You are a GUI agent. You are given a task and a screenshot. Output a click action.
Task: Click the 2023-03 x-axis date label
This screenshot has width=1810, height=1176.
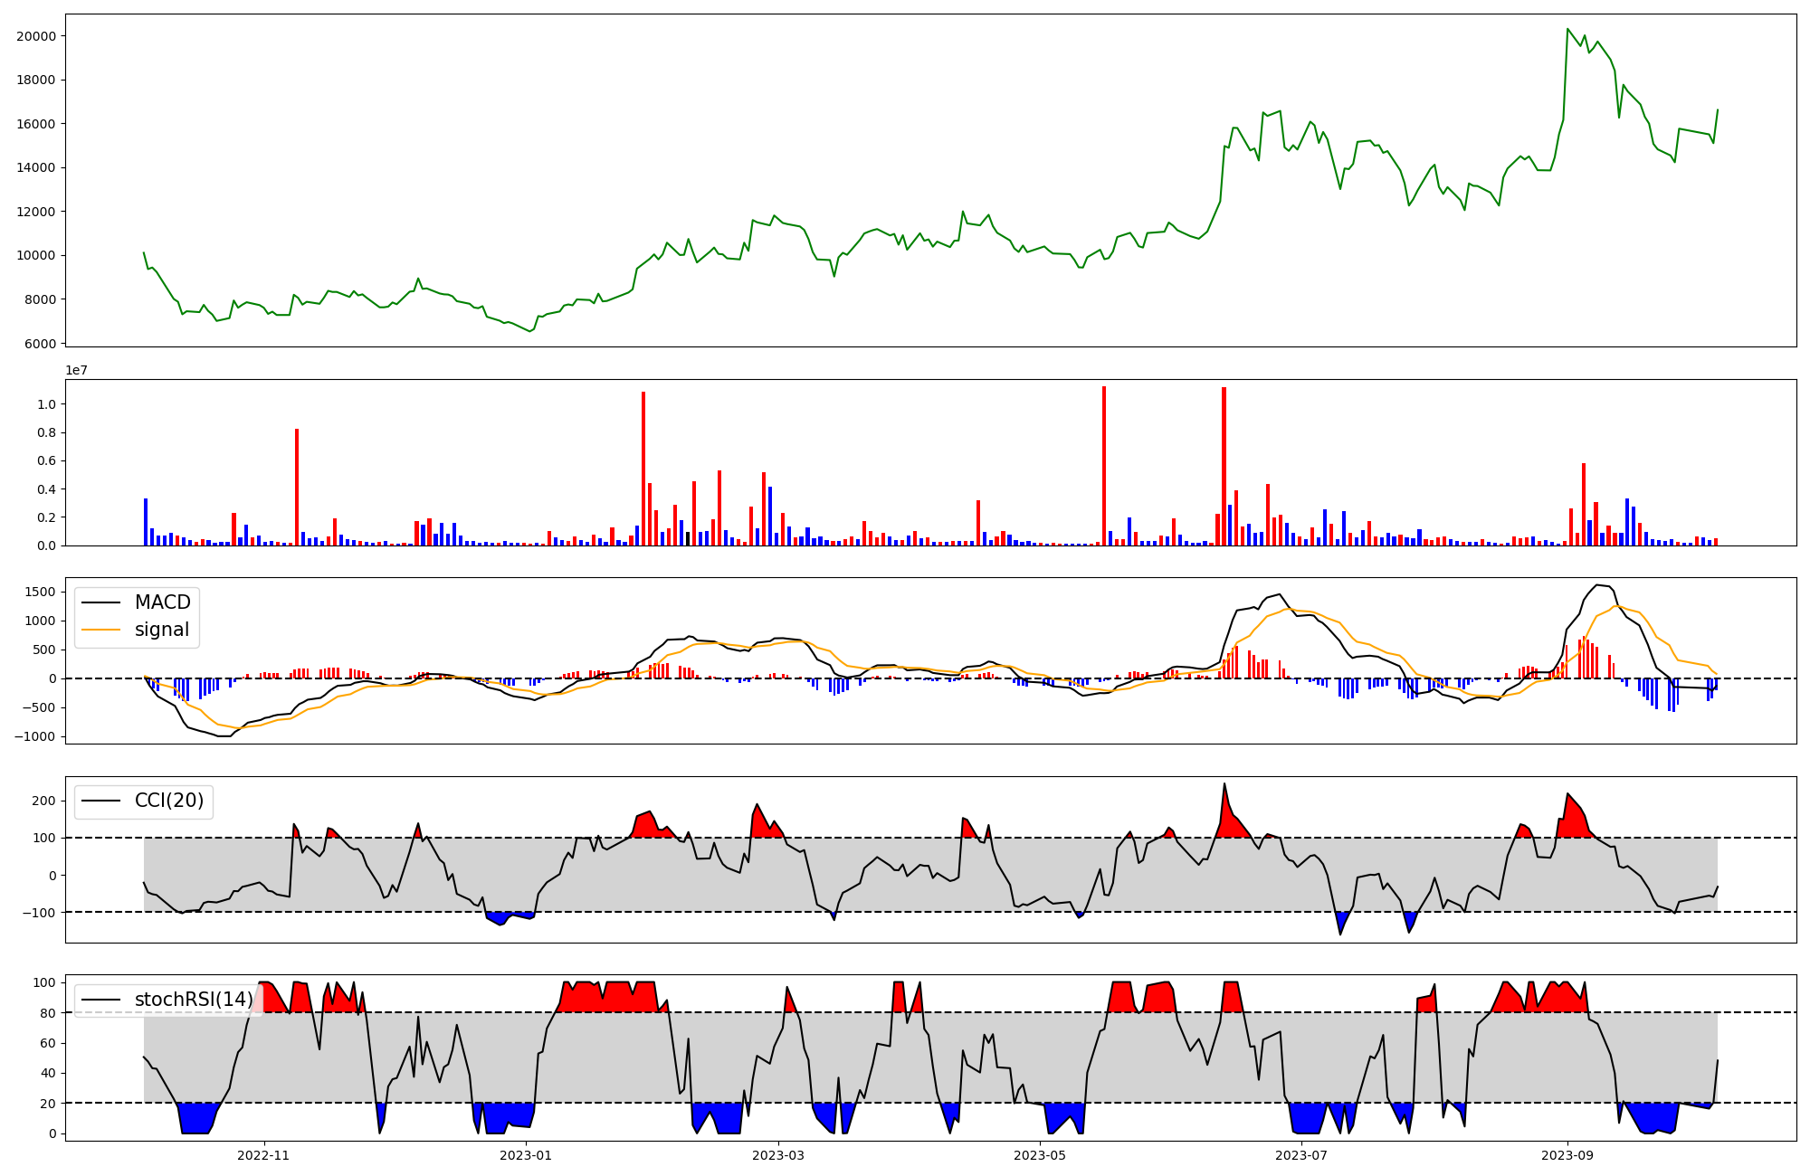(778, 1155)
